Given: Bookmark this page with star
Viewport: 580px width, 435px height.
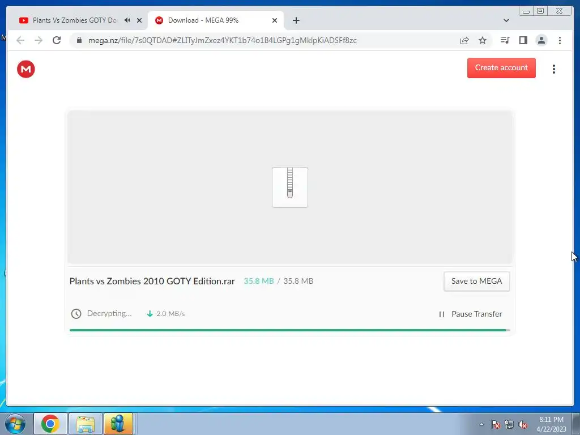Looking at the screenshot, I should [483, 40].
